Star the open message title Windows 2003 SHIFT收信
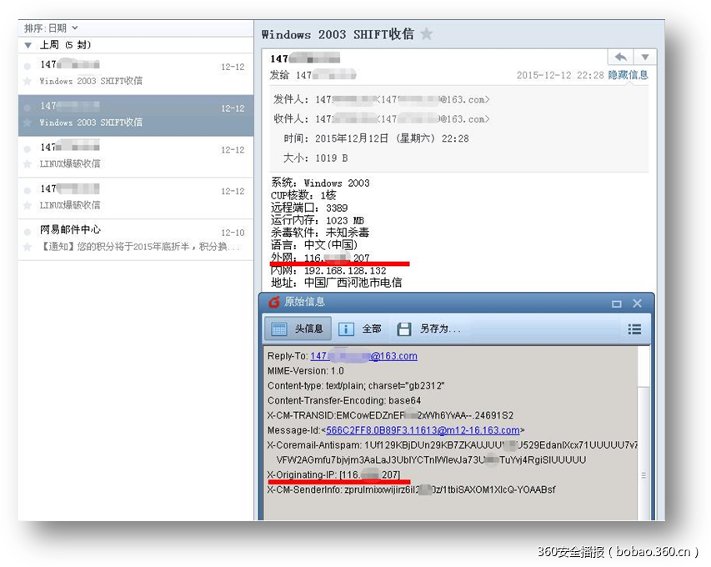This screenshot has width=711, height=567. coord(426,34)
